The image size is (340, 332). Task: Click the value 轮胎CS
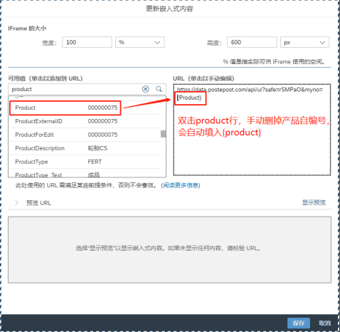coord(97,148)
